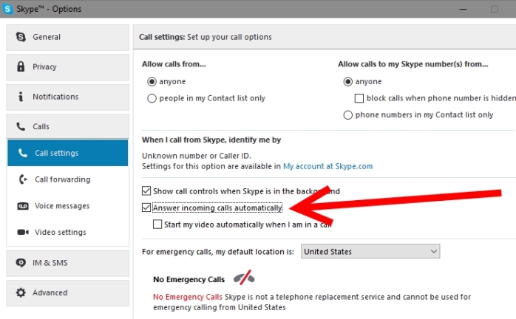Click the gear icon beside Advanced

[x=21, y=292]
